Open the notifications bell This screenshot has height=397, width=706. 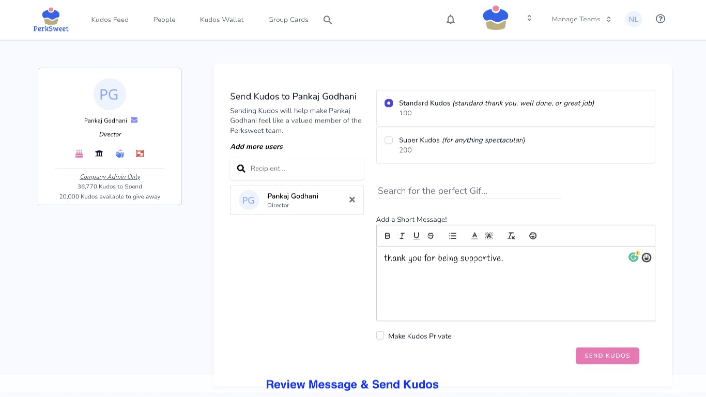tap(451, 19)
